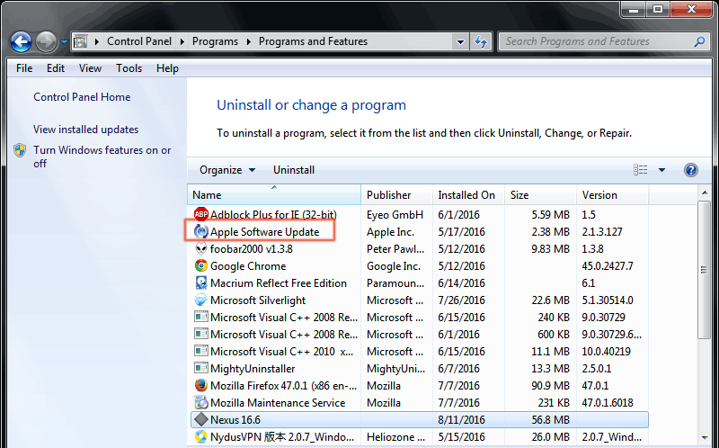Click the Back navigation arrow
Image resolution: width=719 pixels, height=448 pixels.
click(21, 41)
